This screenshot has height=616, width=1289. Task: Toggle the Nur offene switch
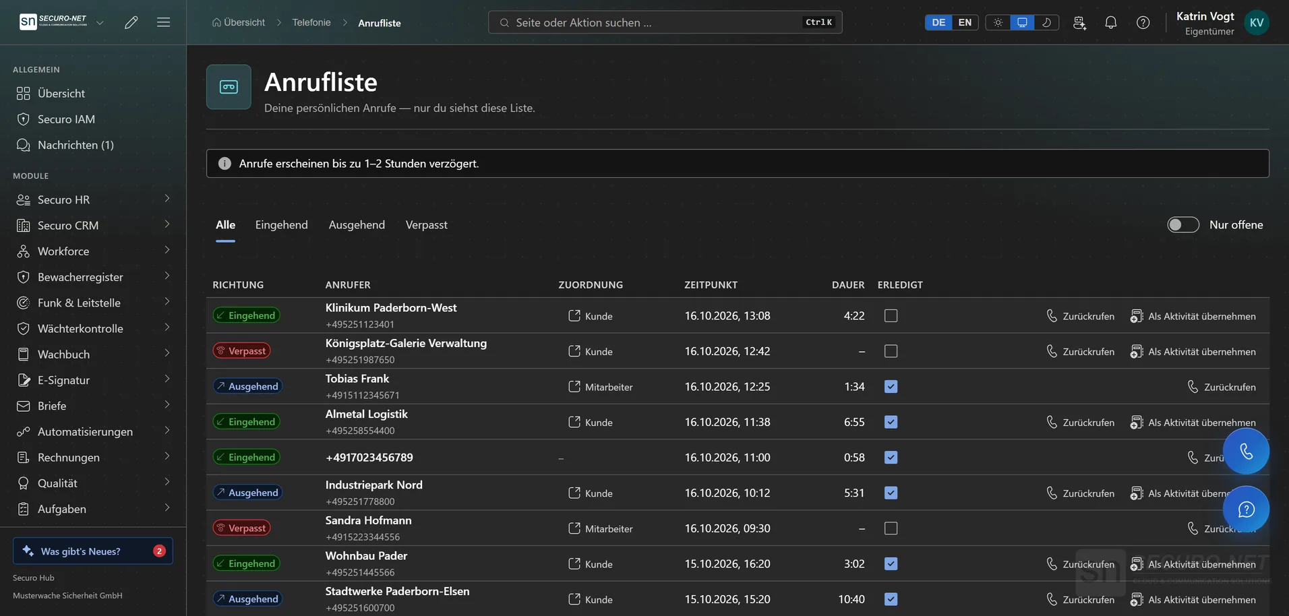click(x=1183, y=224)
